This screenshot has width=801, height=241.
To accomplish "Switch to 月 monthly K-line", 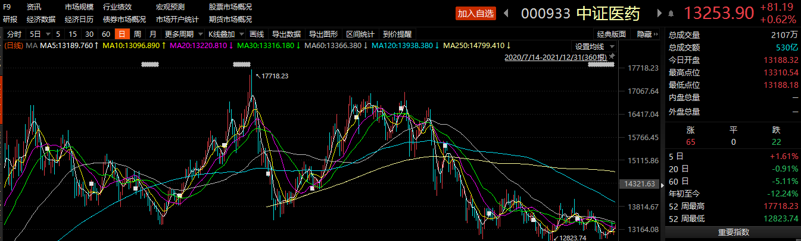I will click(153, 34).
